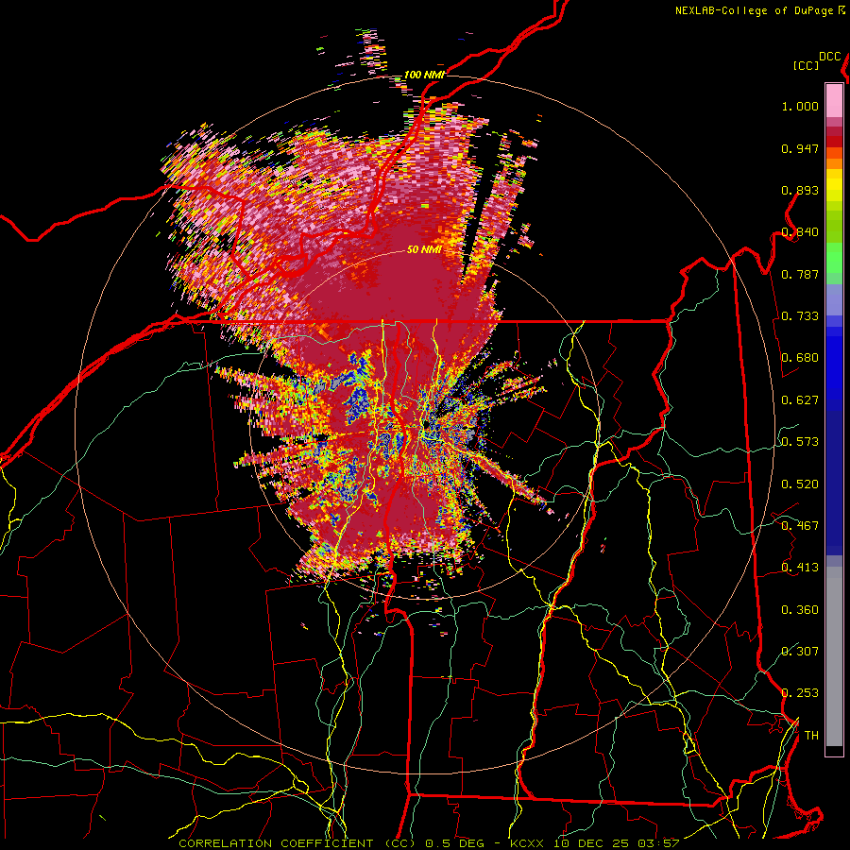
Task: Click the 0.627 scale value
Action: pos(800,400)
